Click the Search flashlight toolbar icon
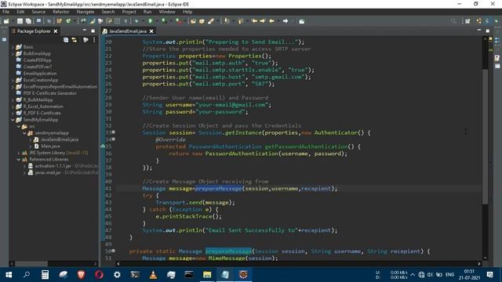 click(x=211, y=21)
